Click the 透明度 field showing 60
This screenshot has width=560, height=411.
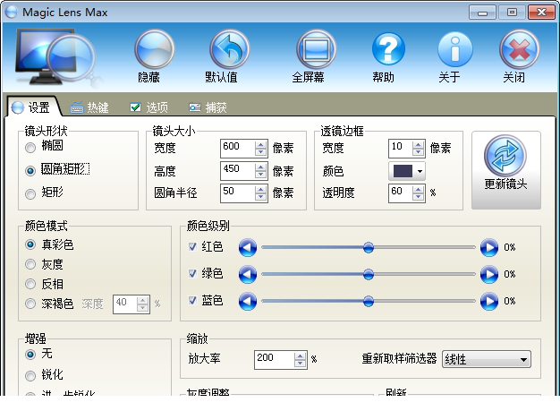[x=401, y=193]
